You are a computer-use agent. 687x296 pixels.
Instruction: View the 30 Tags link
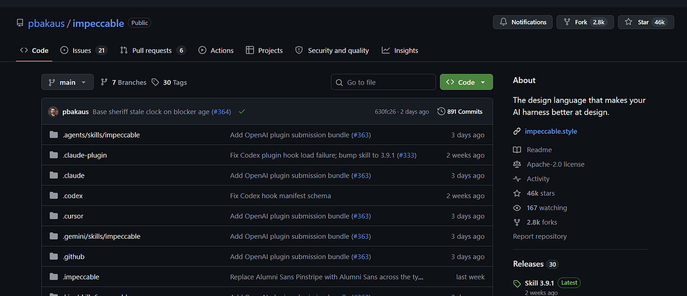pyautogui.click(x=169, y=82)
